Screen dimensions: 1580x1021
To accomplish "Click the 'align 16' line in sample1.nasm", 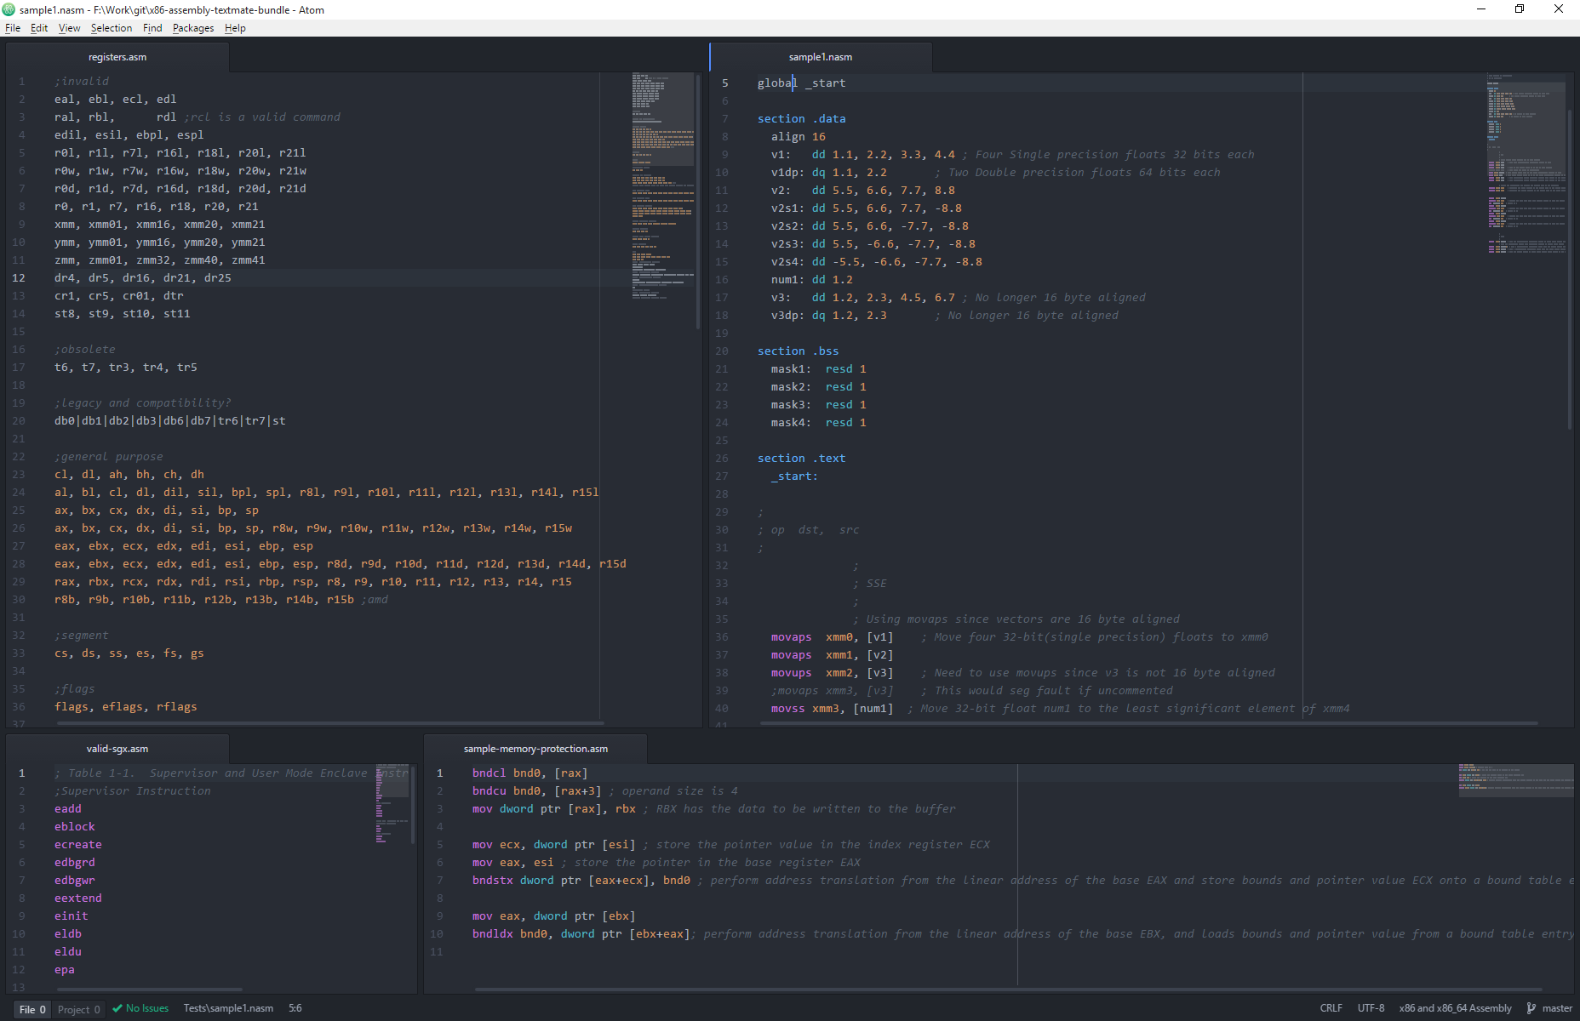I will pyautogui.click(x=799, y=137).
